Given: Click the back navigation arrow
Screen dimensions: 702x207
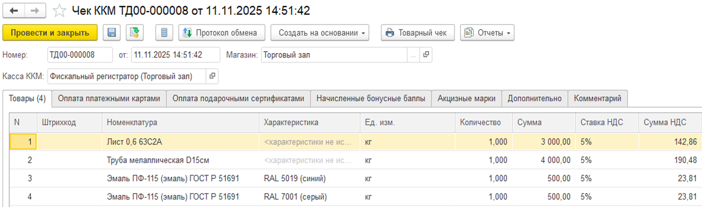Looking at the screenshot, I should pyautogui.click(x=14, y=10).
